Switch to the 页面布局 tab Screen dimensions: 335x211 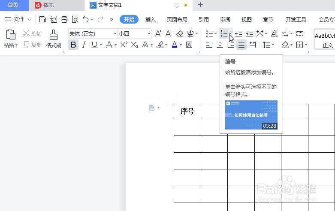pos(177,19)
